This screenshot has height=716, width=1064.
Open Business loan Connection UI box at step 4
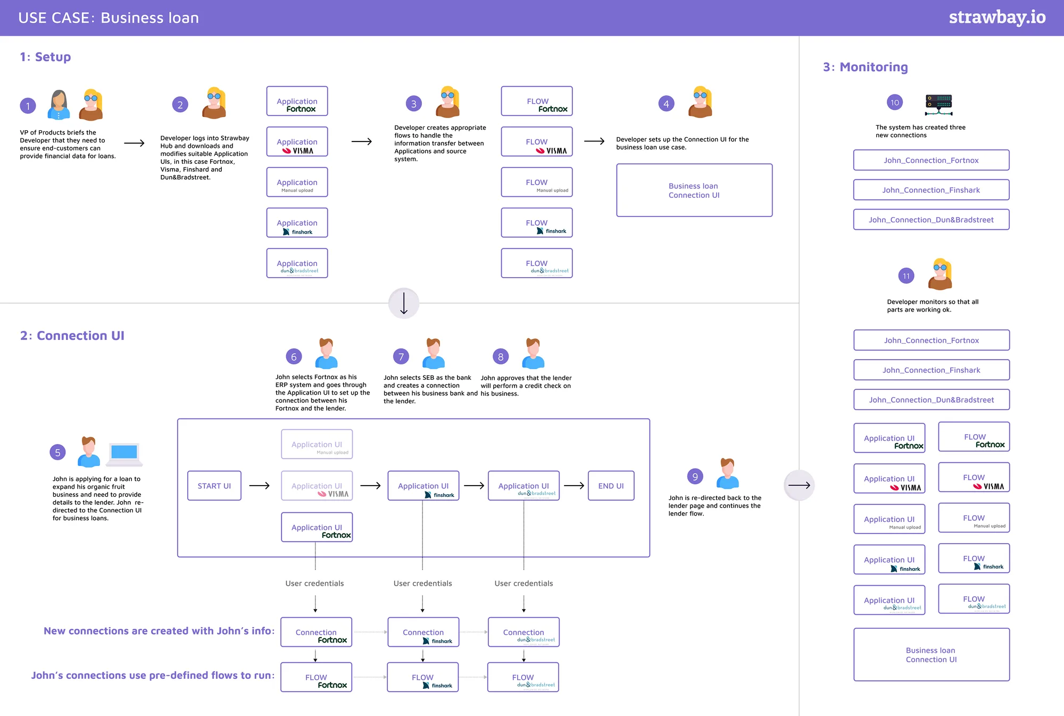pos(694,190)
